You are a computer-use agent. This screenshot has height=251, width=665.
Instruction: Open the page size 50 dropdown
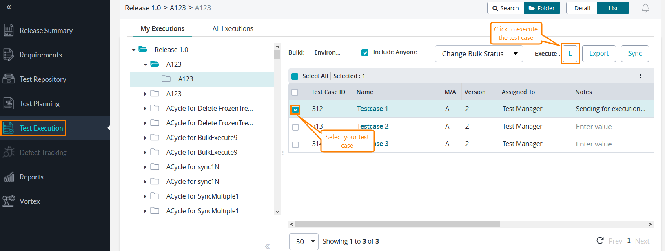tap(304, 241)
